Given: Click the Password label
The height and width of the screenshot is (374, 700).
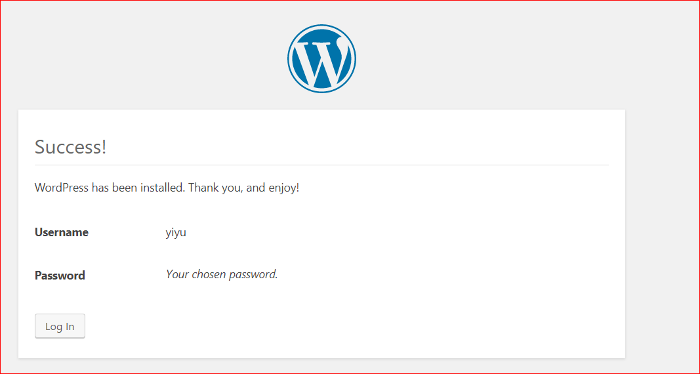Looking at the screenshot, I should 60,276.
